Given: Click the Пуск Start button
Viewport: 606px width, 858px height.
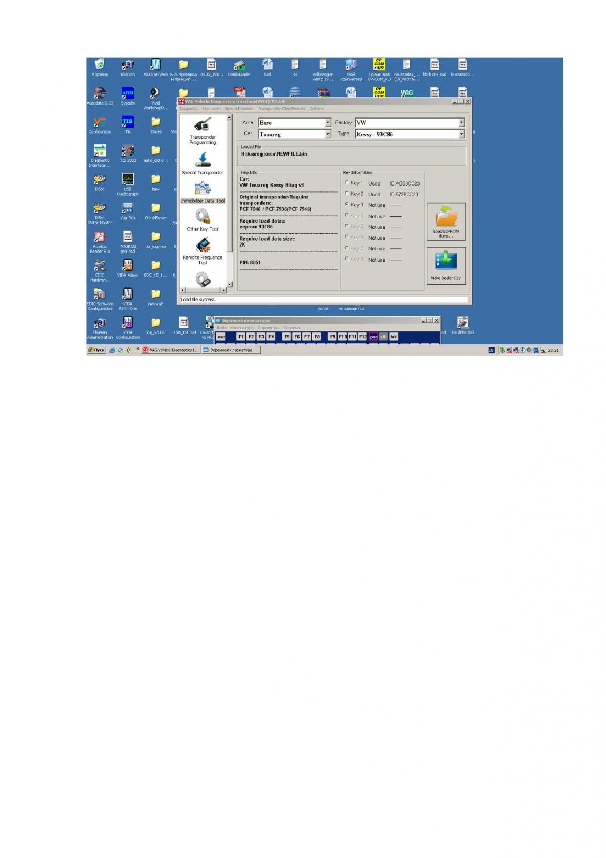Looking at the screenshot, I should [x=97, y=350].
